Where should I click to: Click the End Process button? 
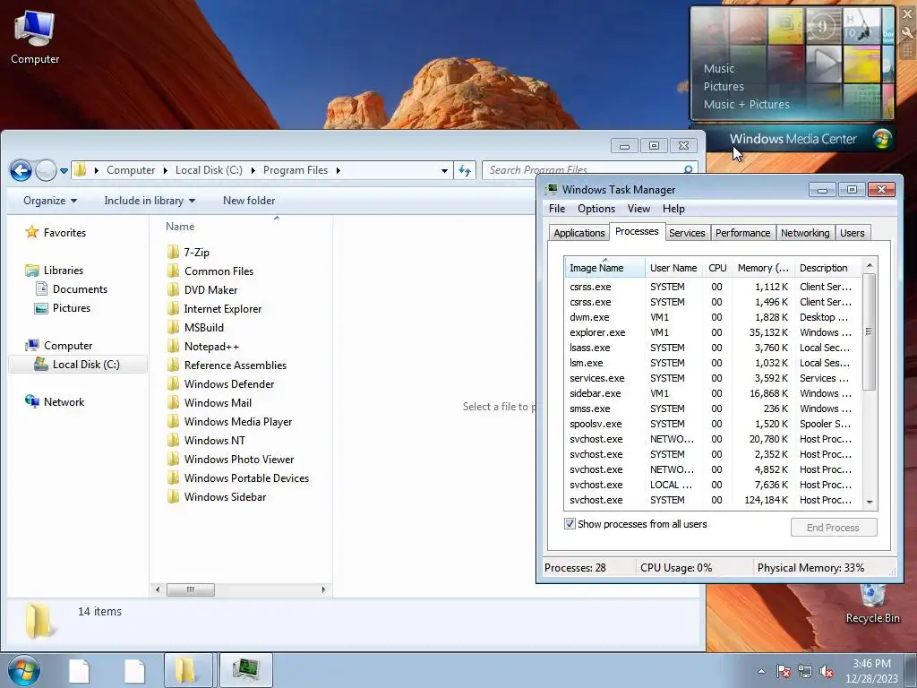[x=834, y=527]
